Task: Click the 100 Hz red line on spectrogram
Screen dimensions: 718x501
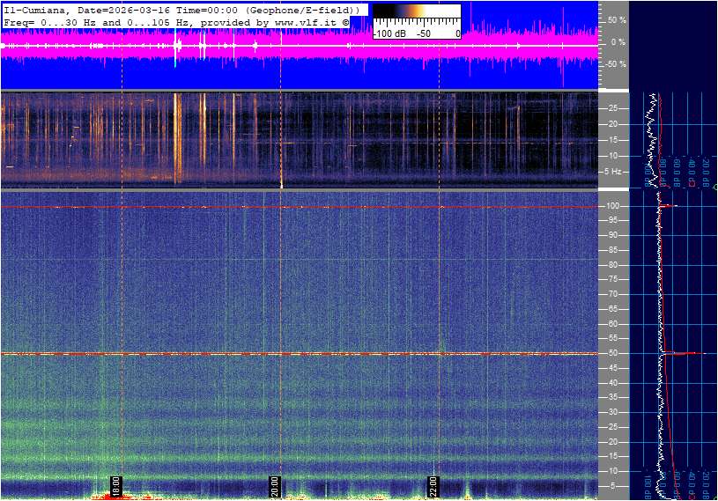Action: (x=300, y=207)
